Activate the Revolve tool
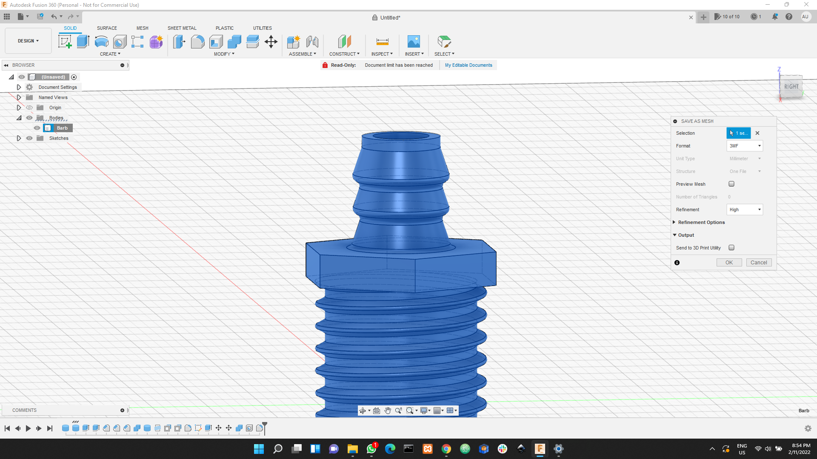This screenshot has width=817, height=459. (101, 41)
